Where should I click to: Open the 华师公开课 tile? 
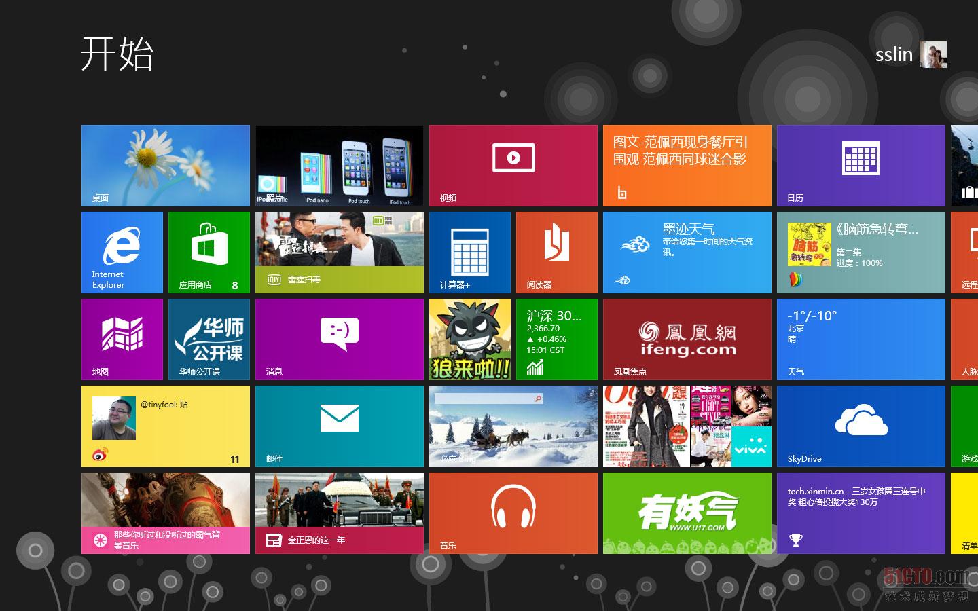click(209, 339)
